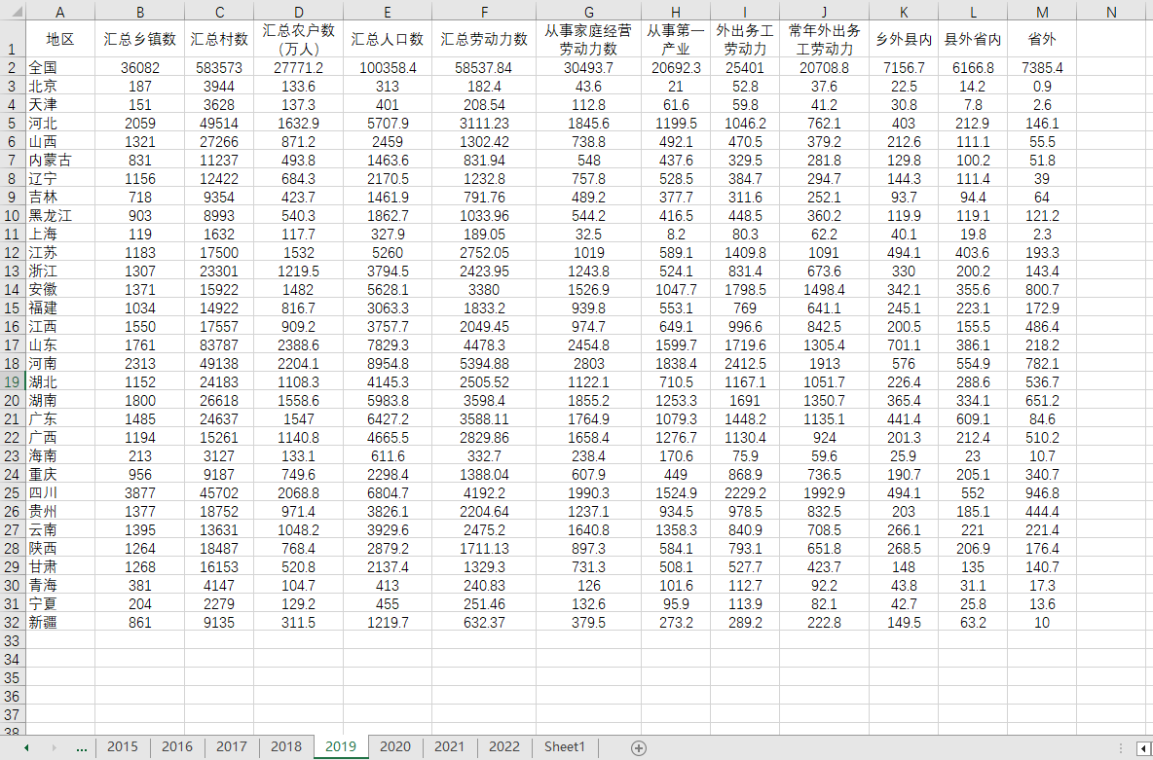Select column M header
1153x760 pixels.
[x=1042, y=12]
